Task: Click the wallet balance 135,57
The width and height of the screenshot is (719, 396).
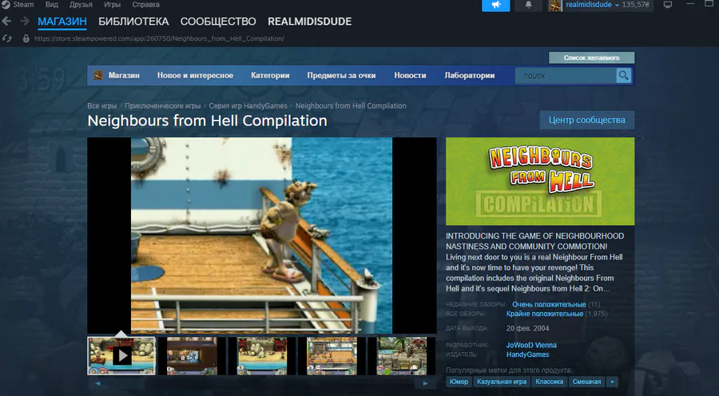Action: click(x=636, y=5)
